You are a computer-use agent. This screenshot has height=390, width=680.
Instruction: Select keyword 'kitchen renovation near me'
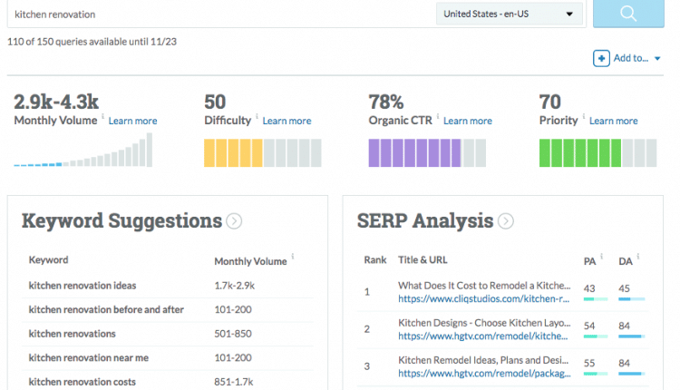tap(89, 358)
